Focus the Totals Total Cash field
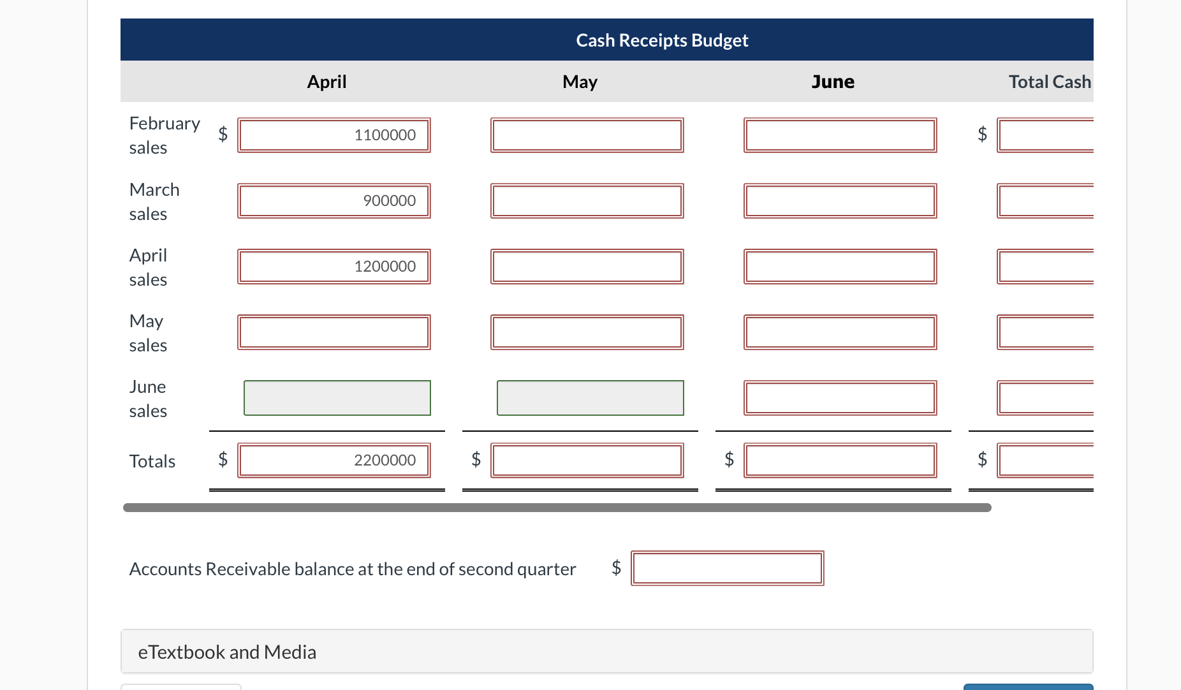The image size is (1181, 690). point(1046,460)
